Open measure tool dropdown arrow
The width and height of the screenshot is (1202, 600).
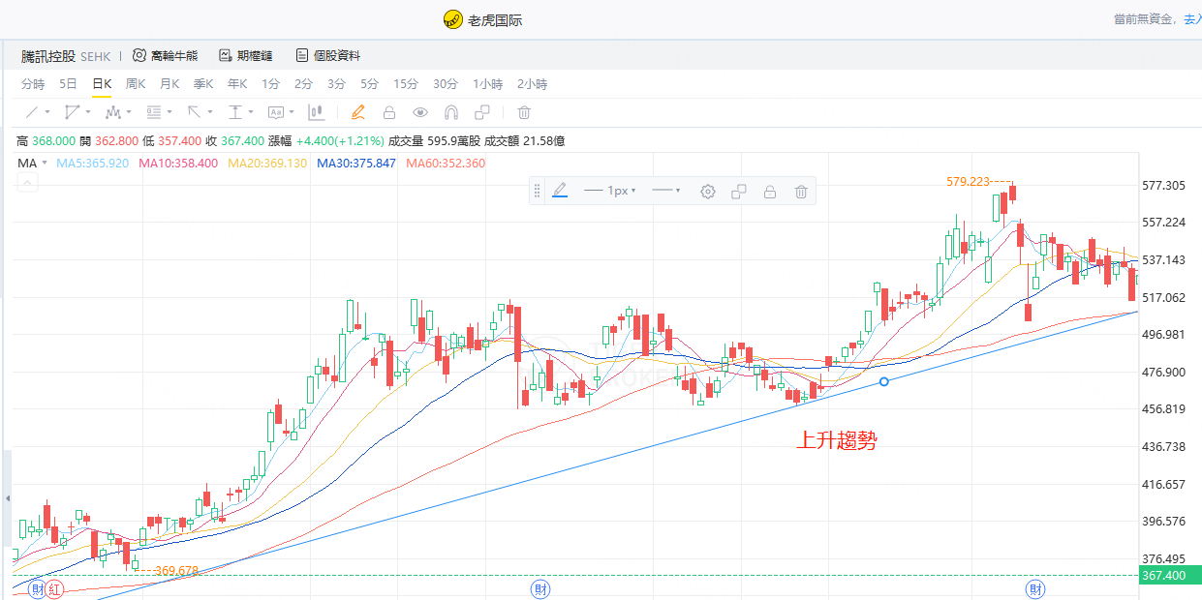[x=251, y=113]
